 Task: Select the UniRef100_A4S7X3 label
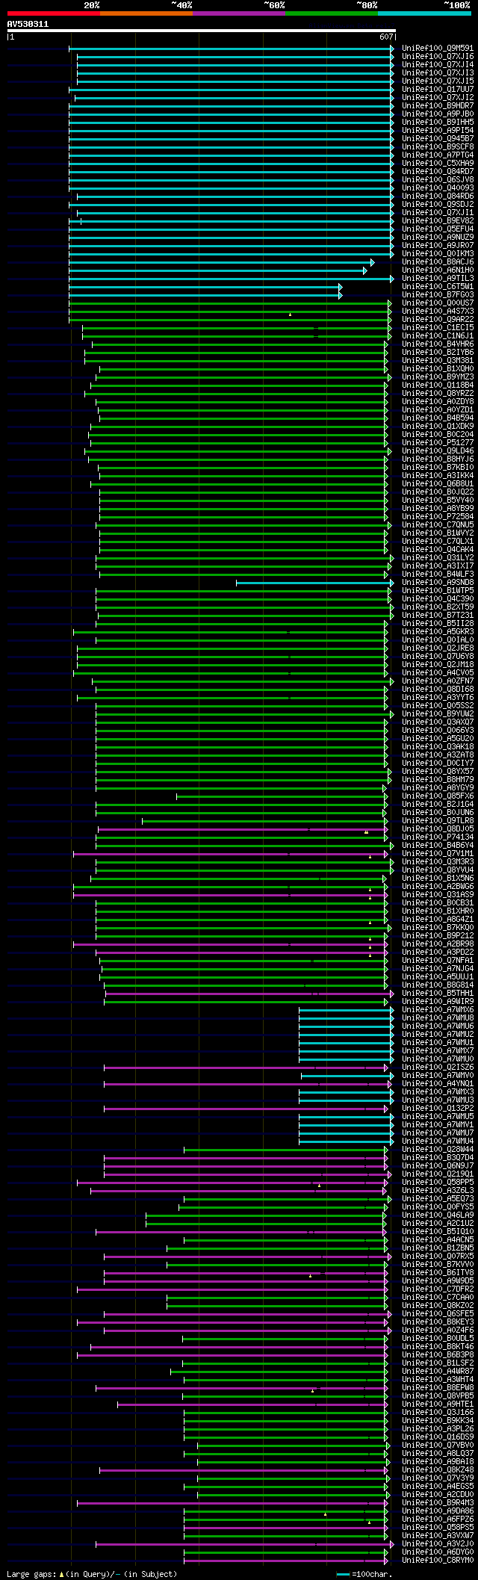[438, 311]
